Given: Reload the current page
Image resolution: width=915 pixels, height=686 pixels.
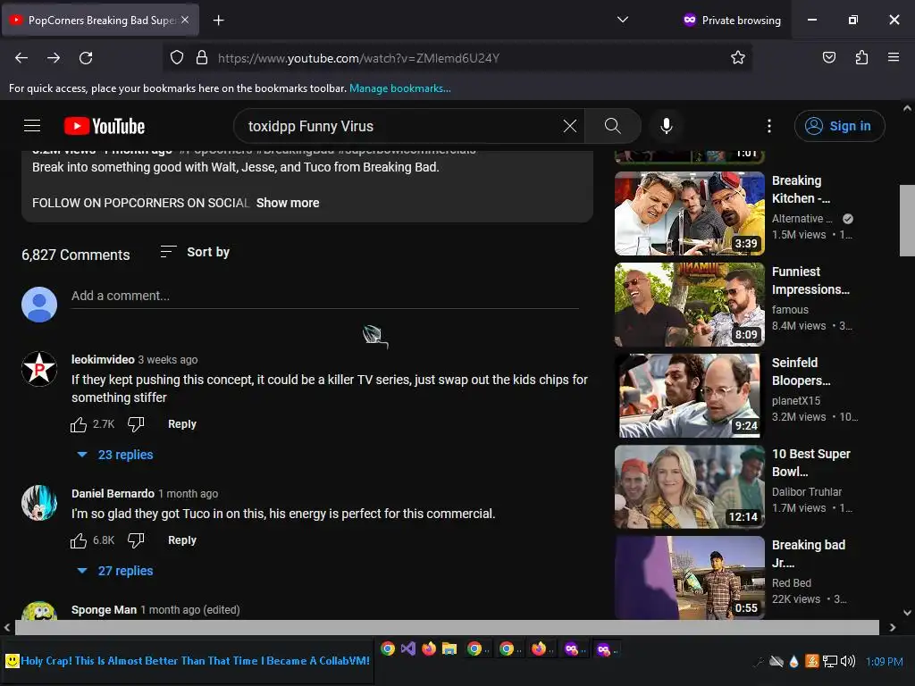Looking at the screenshot, I should pos(86,58).
